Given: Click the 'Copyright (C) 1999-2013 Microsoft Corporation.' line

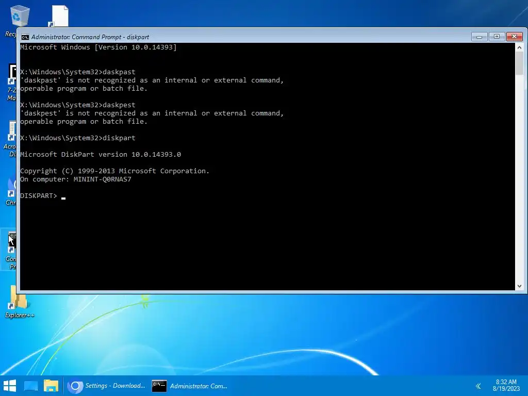Looking at the screenshot, I should [x=115, y=171].
